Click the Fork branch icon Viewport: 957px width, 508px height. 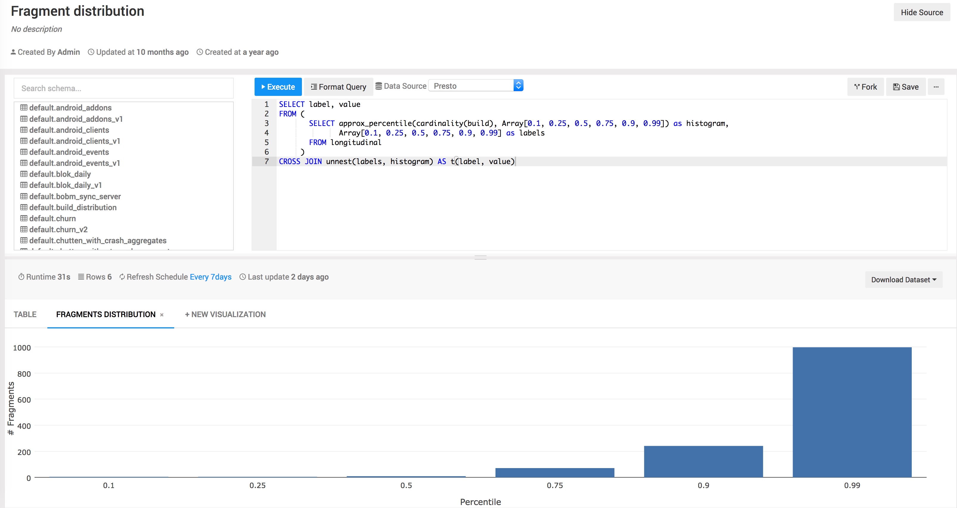click(x=857, y=87)
